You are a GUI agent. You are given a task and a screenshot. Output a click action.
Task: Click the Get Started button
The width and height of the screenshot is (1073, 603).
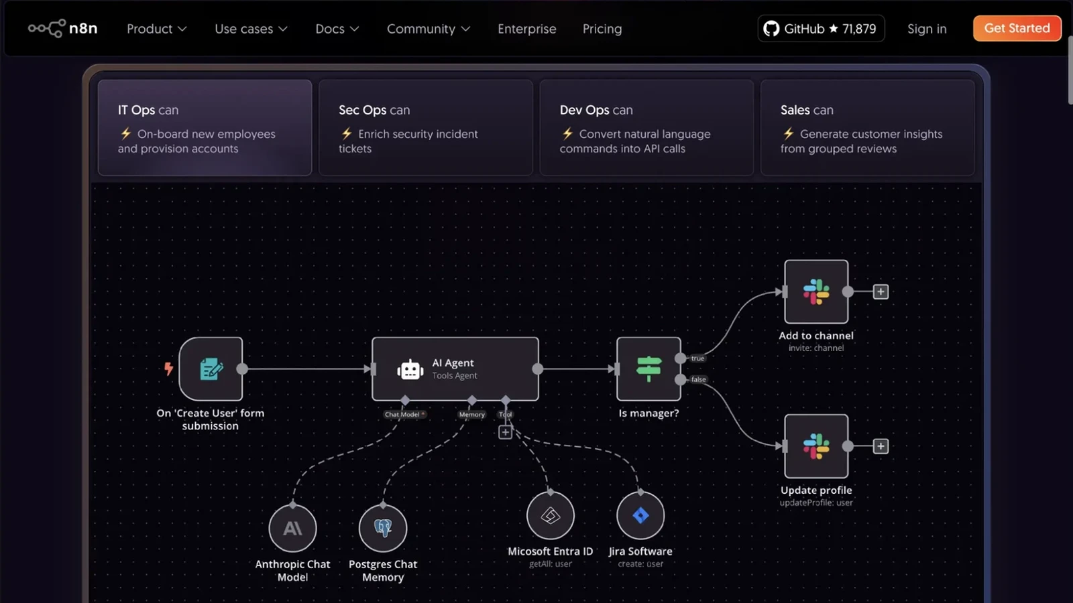pyautogui.click(x=1017, y=28)
